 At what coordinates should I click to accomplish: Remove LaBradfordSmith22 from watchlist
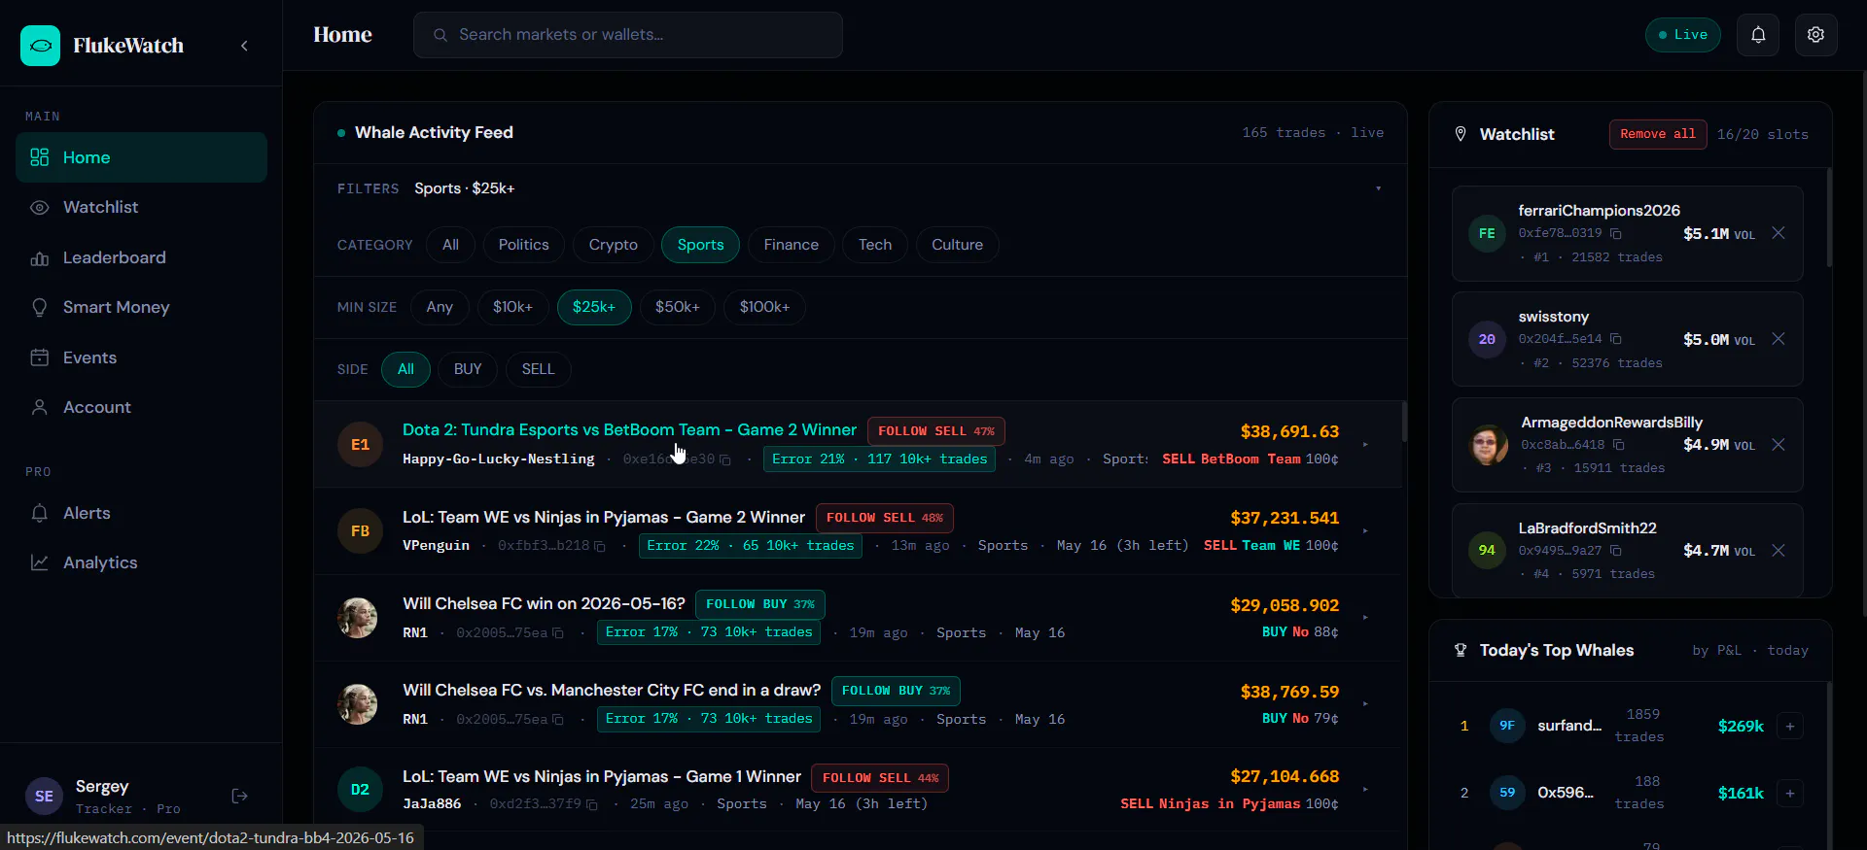1779,551
